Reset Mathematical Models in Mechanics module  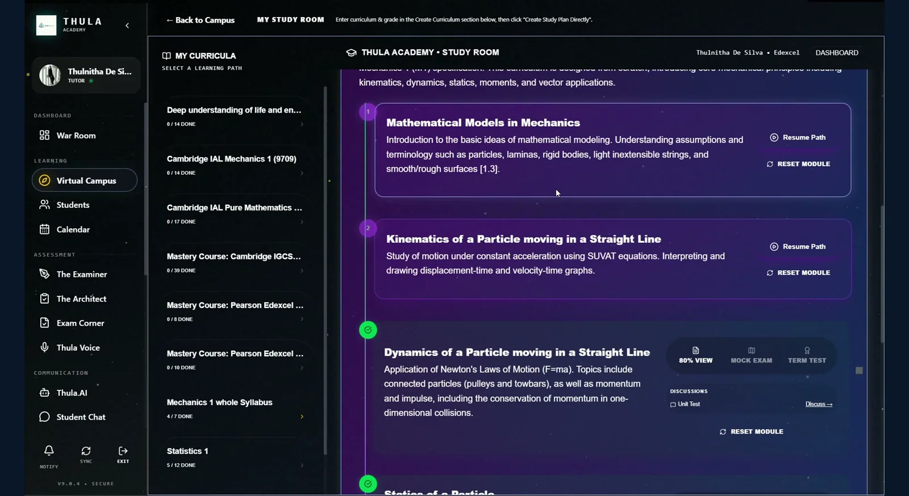point(798,164)
